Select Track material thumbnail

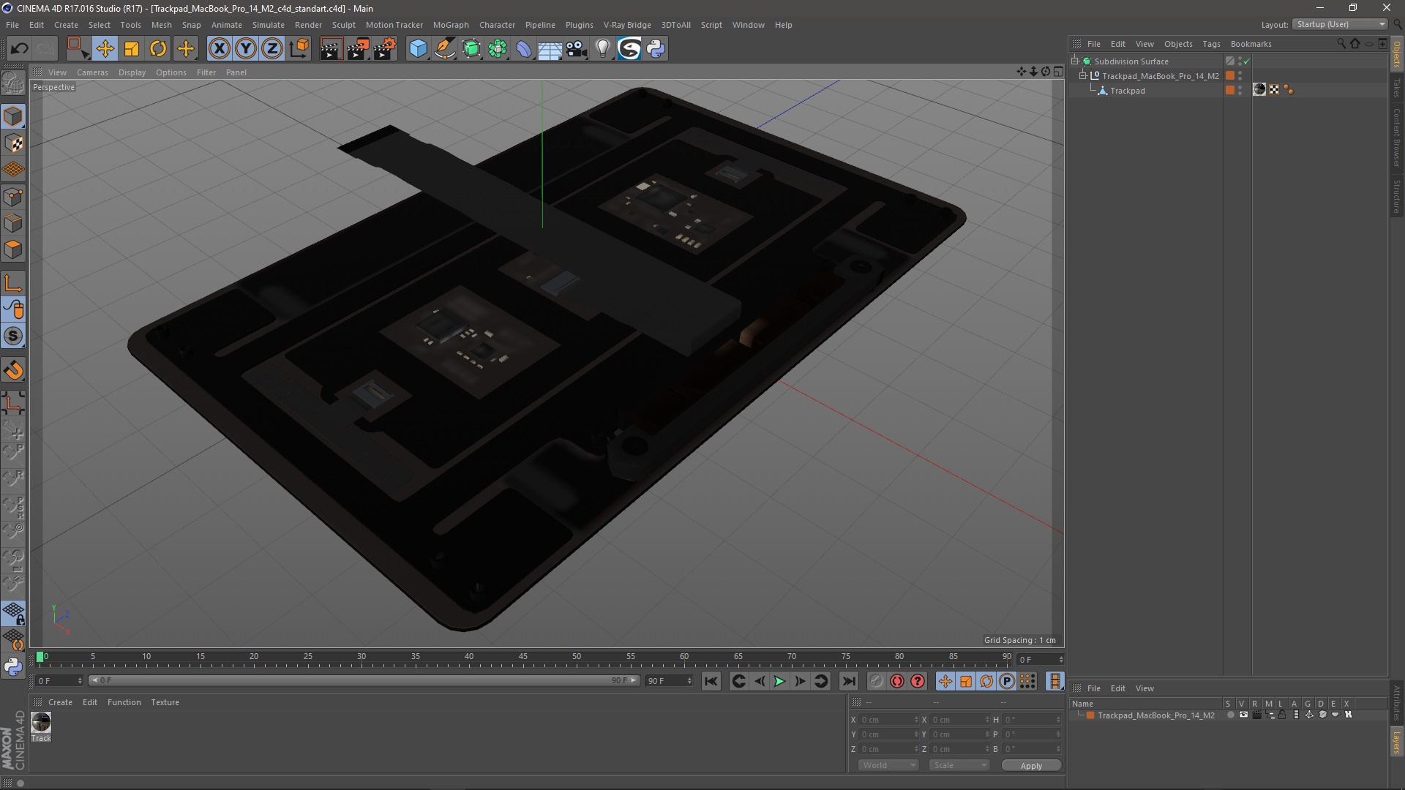41,723
